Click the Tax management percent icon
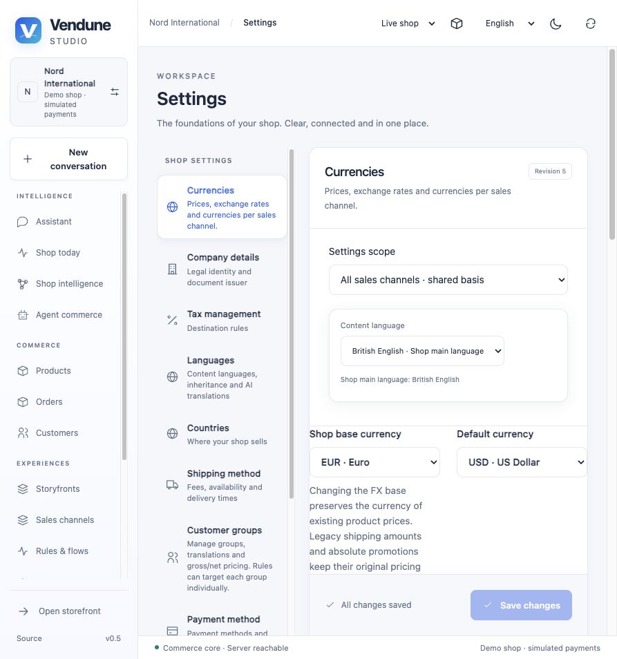Viewport: 617px width, 659px height. [172, 321]
